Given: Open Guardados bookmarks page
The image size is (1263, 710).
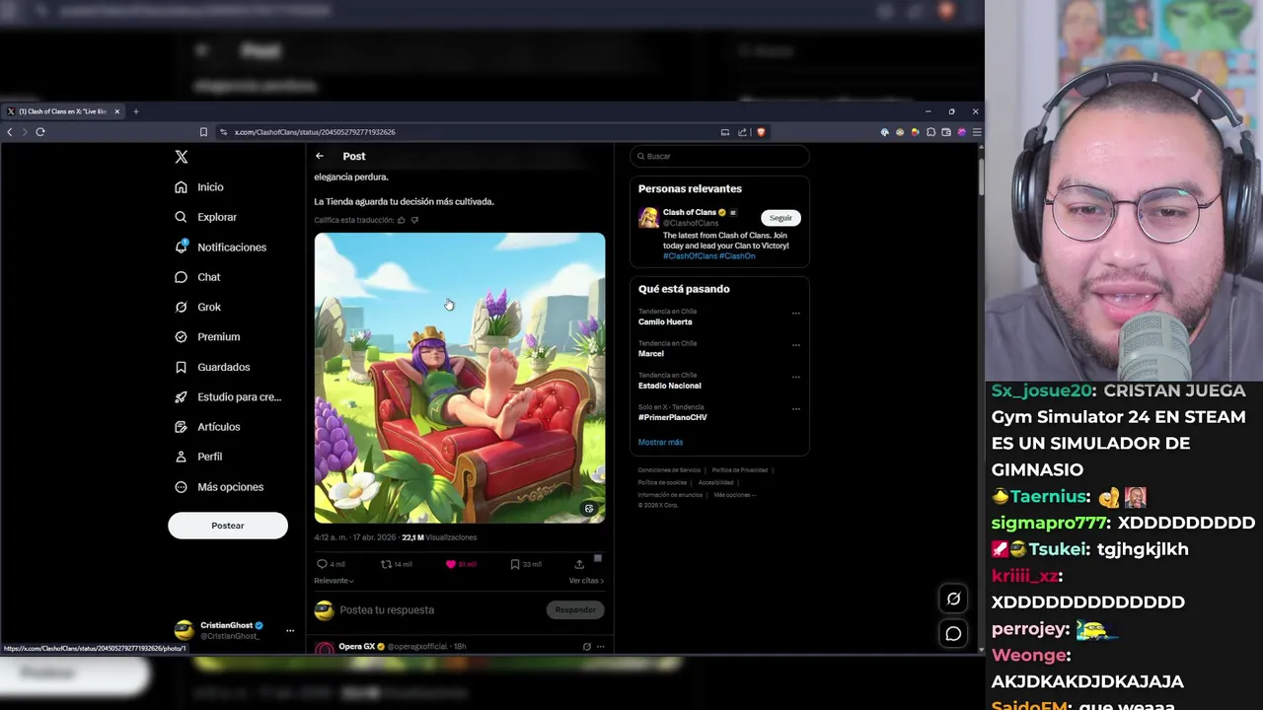Looking at the screenshot, I should click(212, 367).
